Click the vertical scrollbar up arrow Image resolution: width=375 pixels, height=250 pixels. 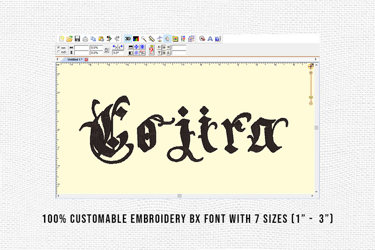(316, 65)
